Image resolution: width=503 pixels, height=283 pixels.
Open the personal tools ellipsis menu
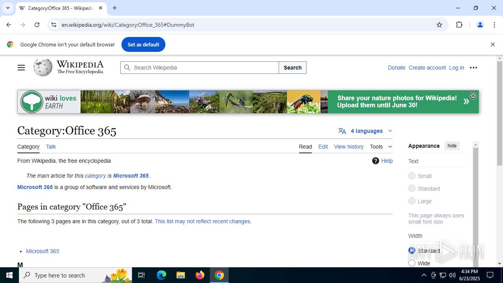point(474,68)
